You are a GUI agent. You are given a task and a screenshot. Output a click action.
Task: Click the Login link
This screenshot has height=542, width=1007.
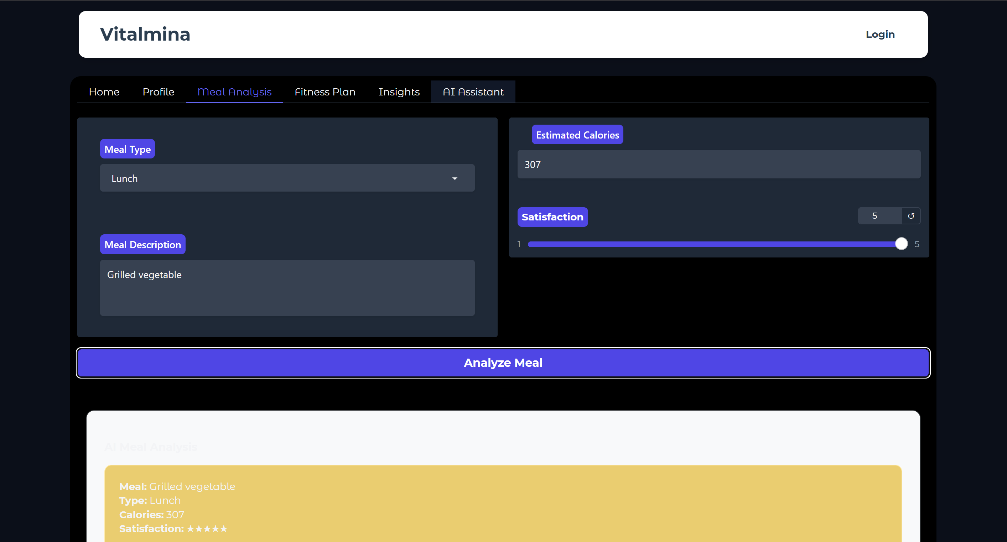879,35
